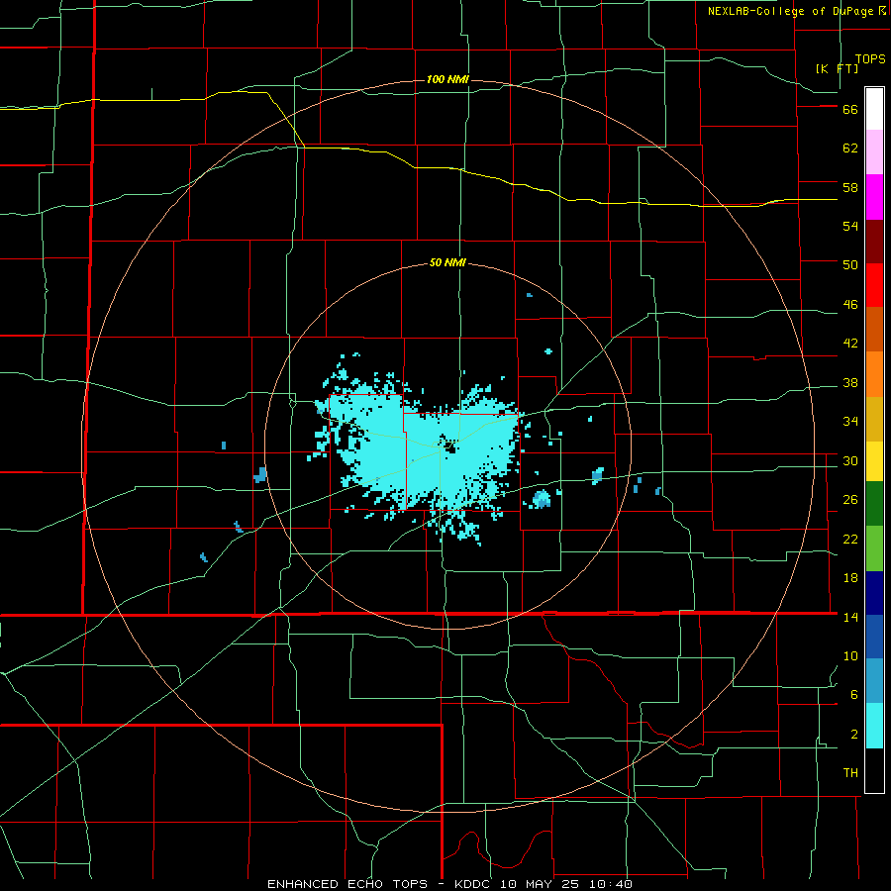Click the 50 NMI range ring label

pos(447,262)
